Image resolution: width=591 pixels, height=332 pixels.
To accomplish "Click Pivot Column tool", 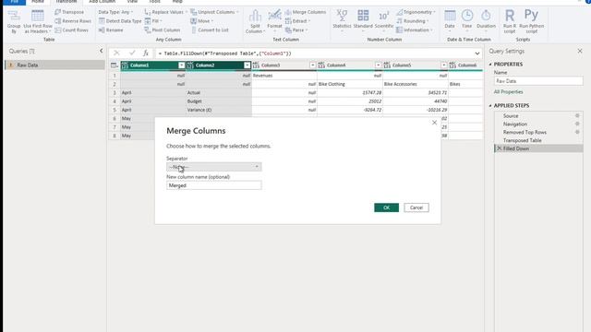I will click(163, 30).
